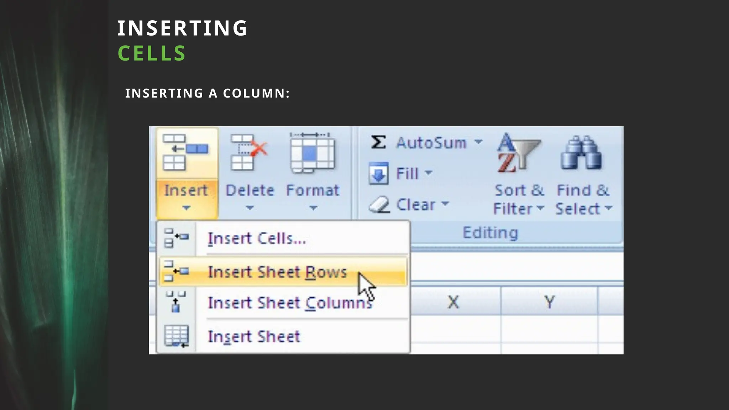Select column Y header
Screen dimensions: 729x410
point(549,301)
